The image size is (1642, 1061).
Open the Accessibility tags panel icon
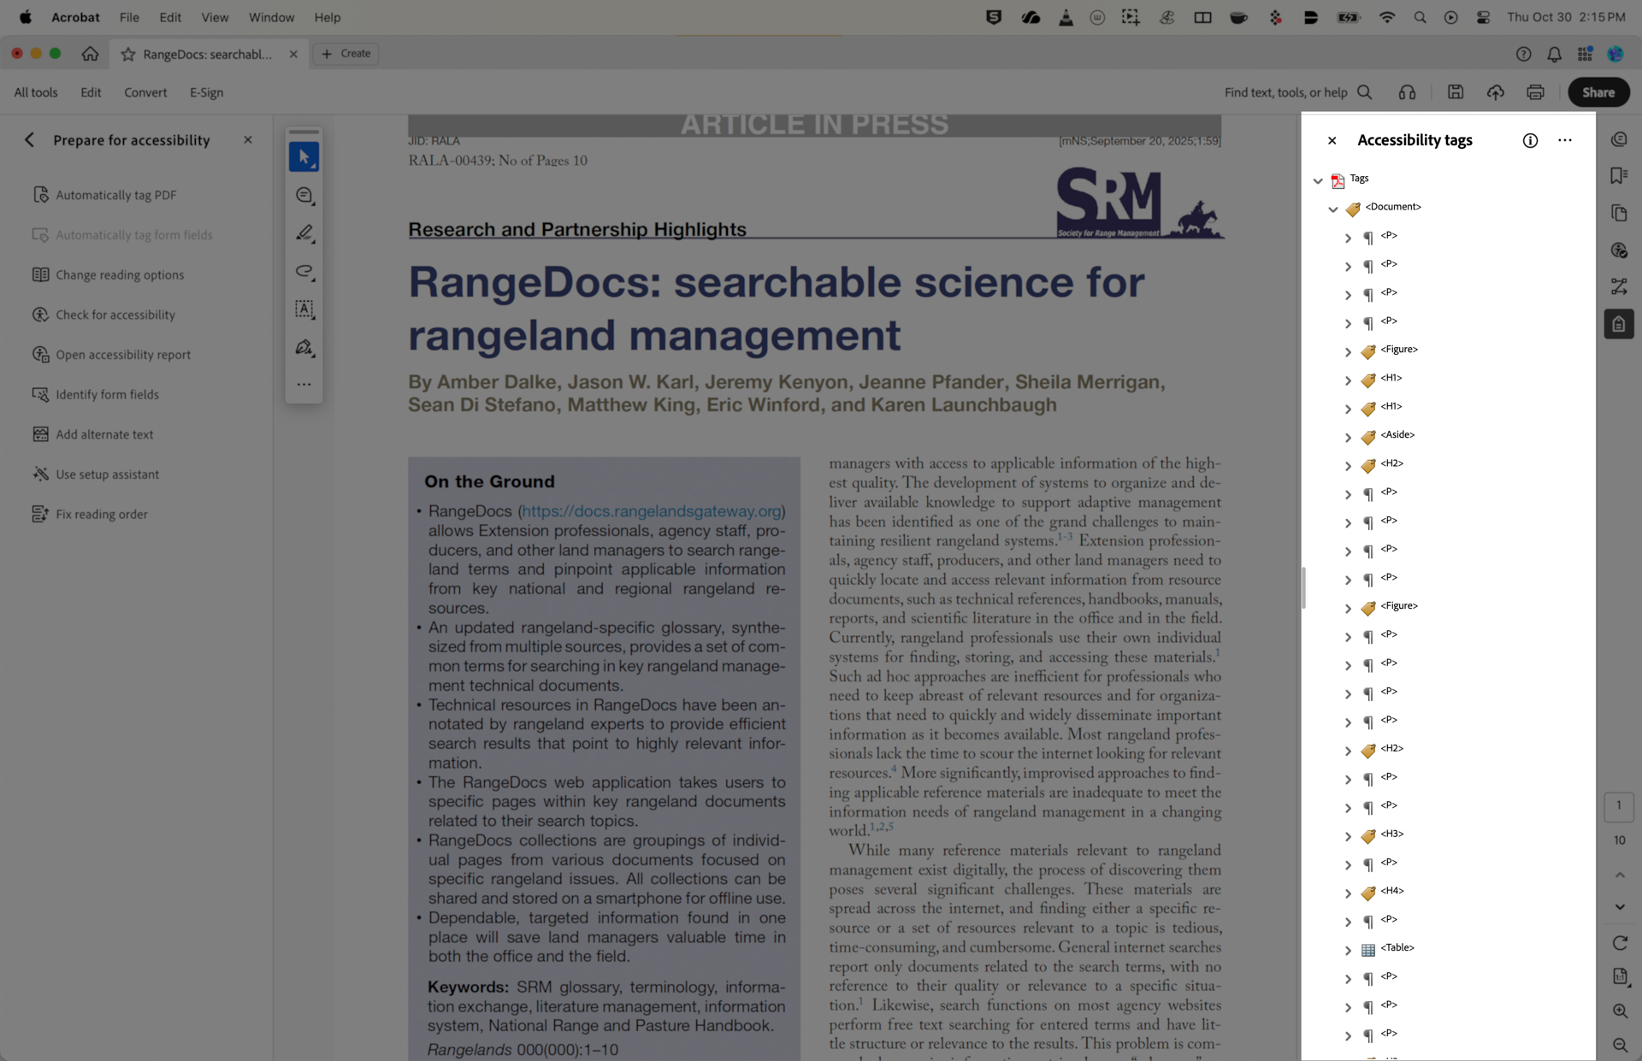(x=1619, y=323)
